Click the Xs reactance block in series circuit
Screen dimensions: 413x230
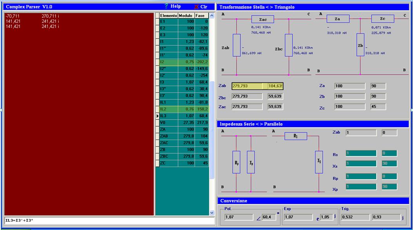click(x=319, y=162)
